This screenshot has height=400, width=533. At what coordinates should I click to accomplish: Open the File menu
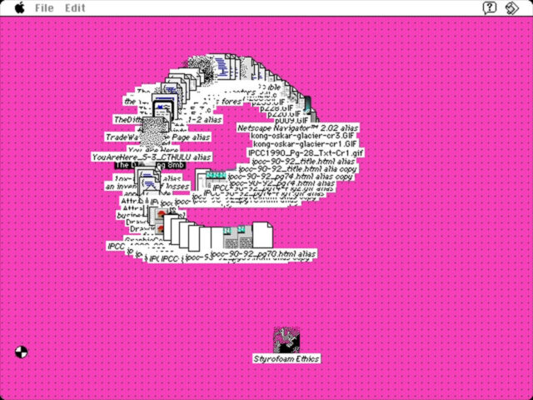(x=44, y=7)
